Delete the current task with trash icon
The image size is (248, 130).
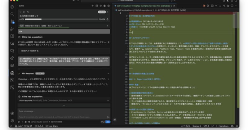(28, 12)
